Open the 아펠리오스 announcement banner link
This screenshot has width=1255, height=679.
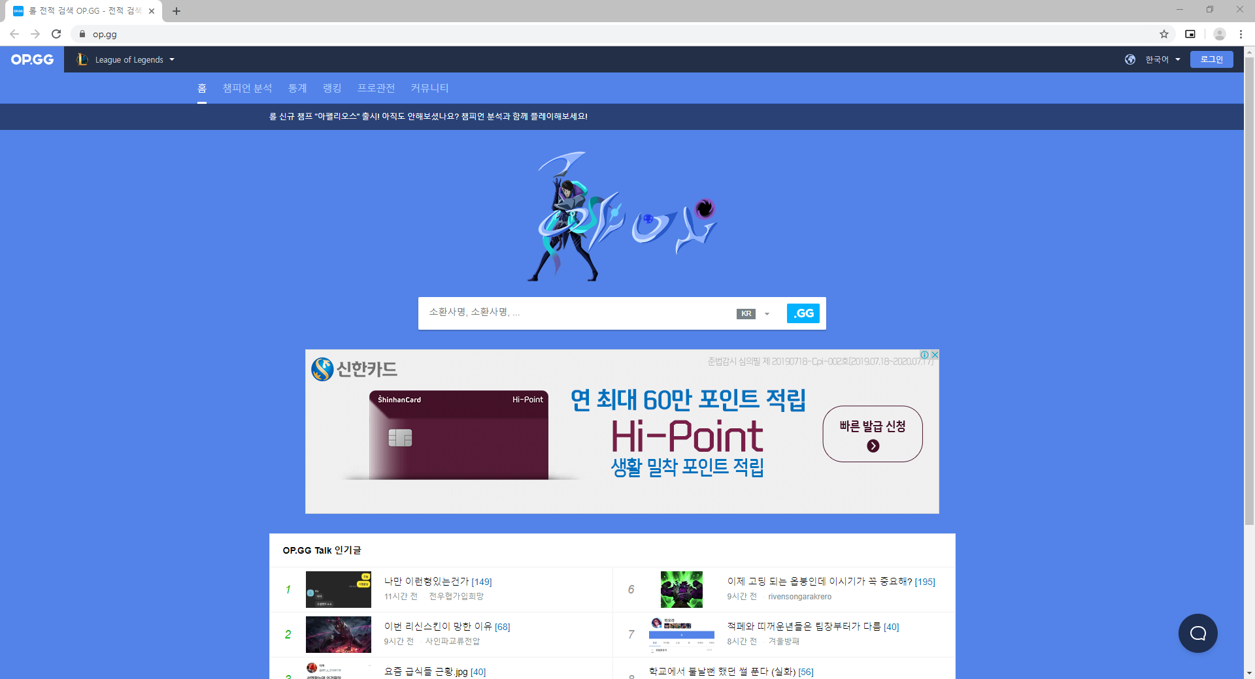[428, 116]
